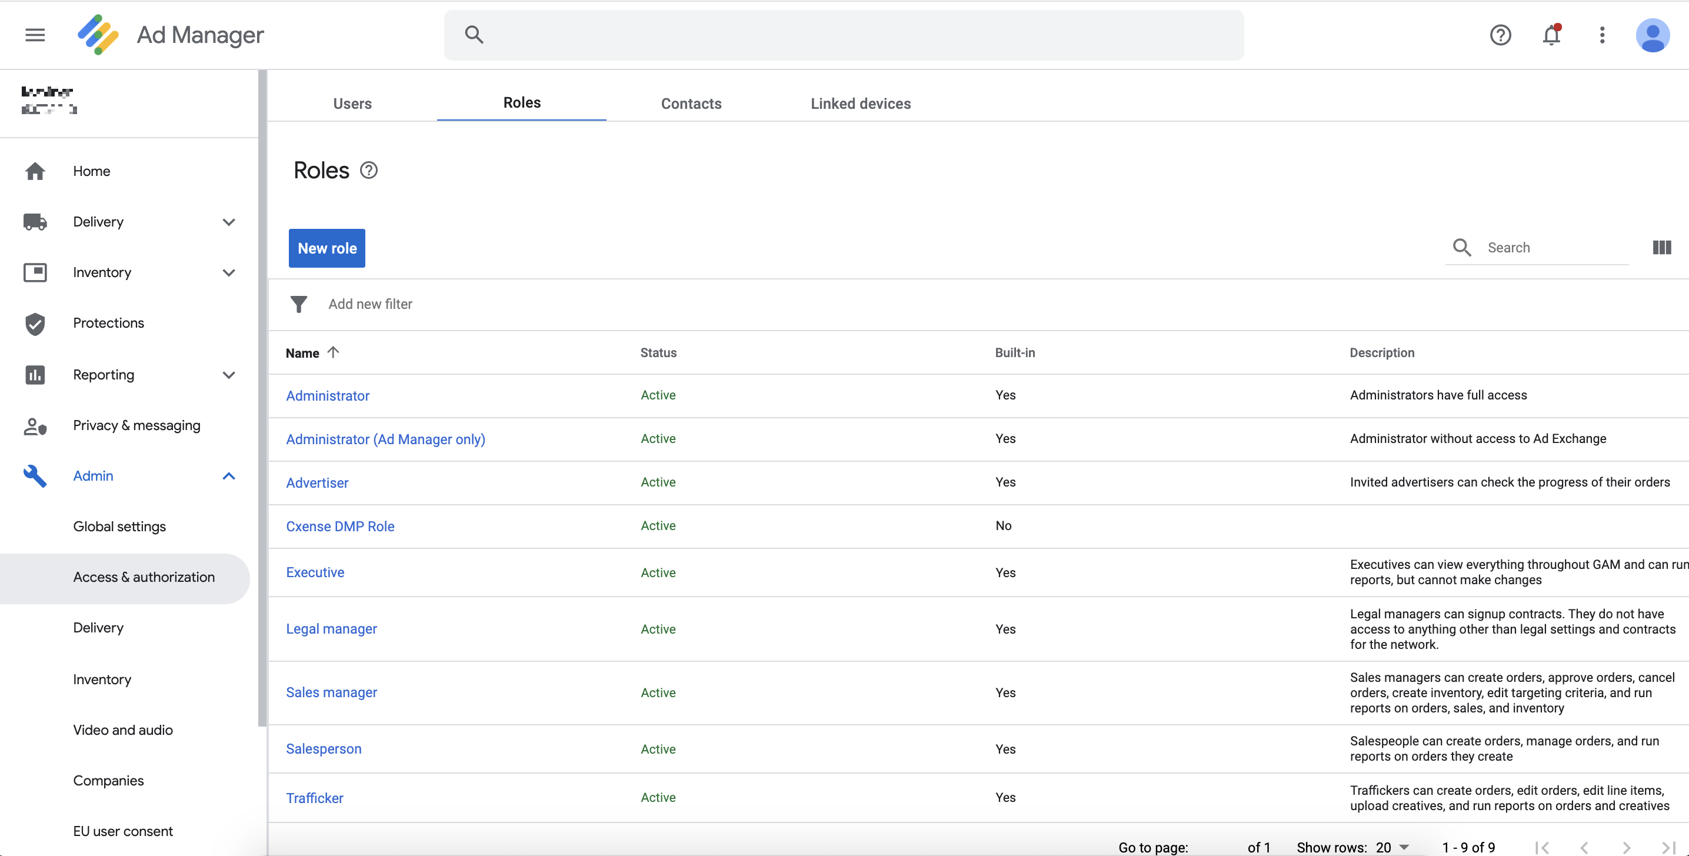Open the account profile avatar
The image size is (1689, 856).
coord(1653,35)
